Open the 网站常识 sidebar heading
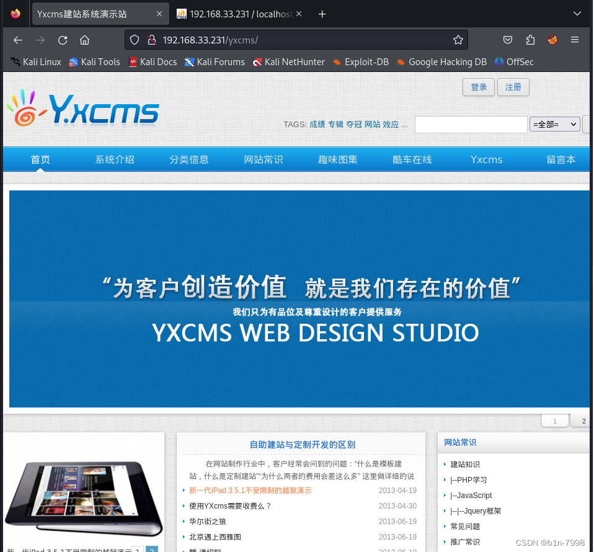This screenshot has width=594, height=552. click(x=460, y=442)
